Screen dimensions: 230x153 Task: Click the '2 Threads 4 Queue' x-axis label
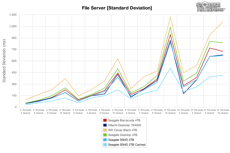point(39,112)
